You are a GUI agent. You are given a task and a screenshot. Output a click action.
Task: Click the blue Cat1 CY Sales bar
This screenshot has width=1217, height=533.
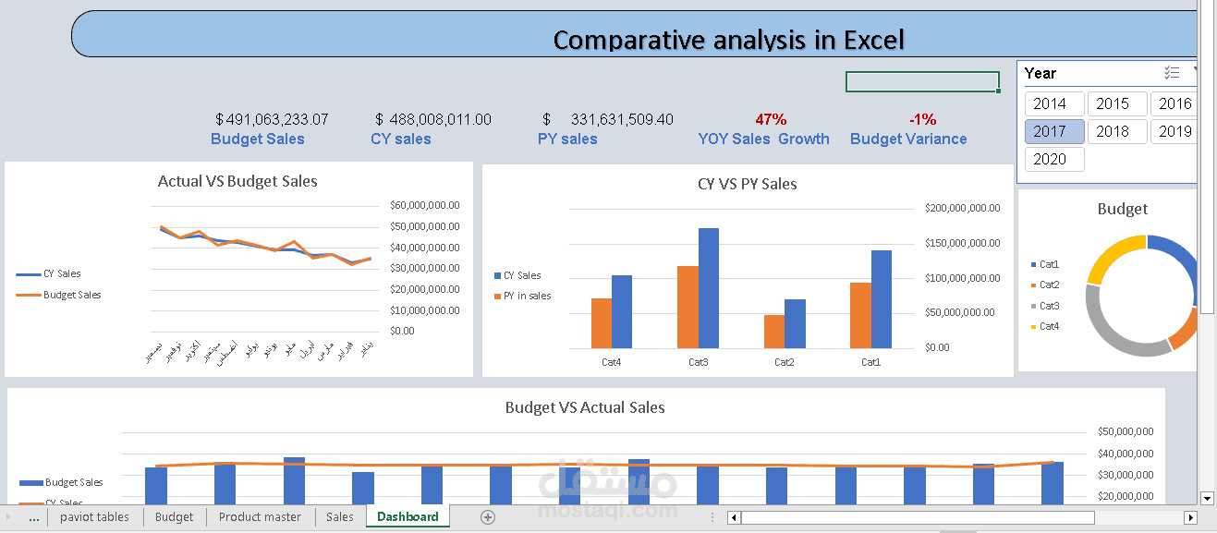coord(882,299)
